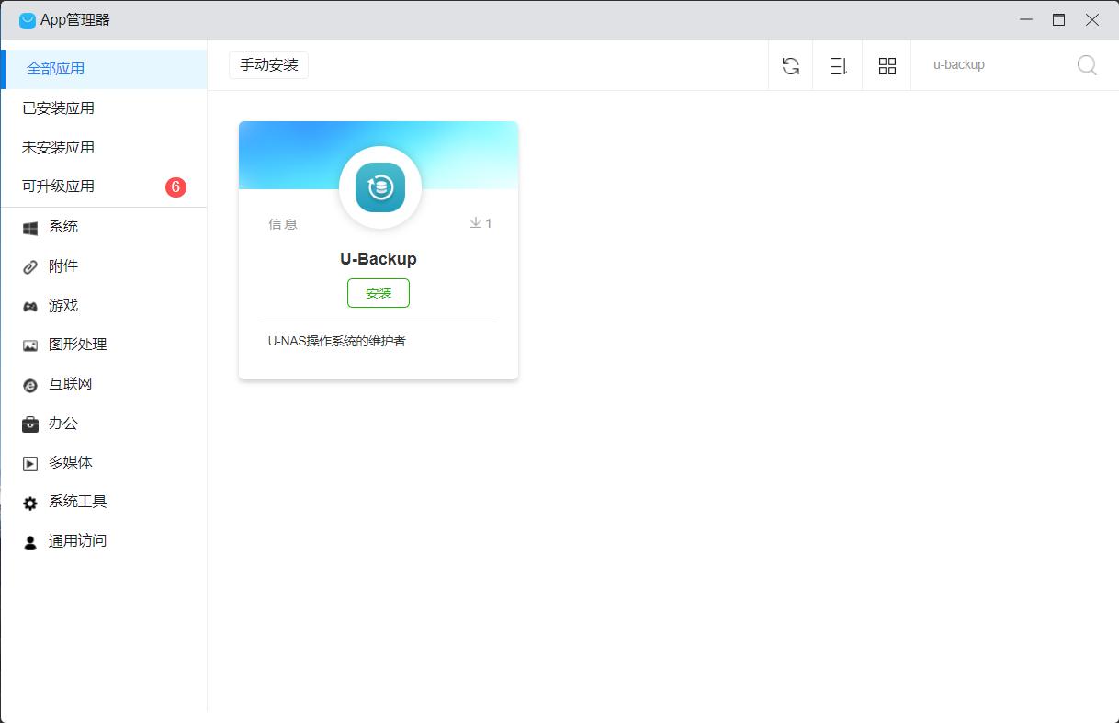This screenshot has width=1119, height=723.
Task: Open 可升级应用 with 6 updates badge
Action: pyautogui.click(x=58, y=186)
